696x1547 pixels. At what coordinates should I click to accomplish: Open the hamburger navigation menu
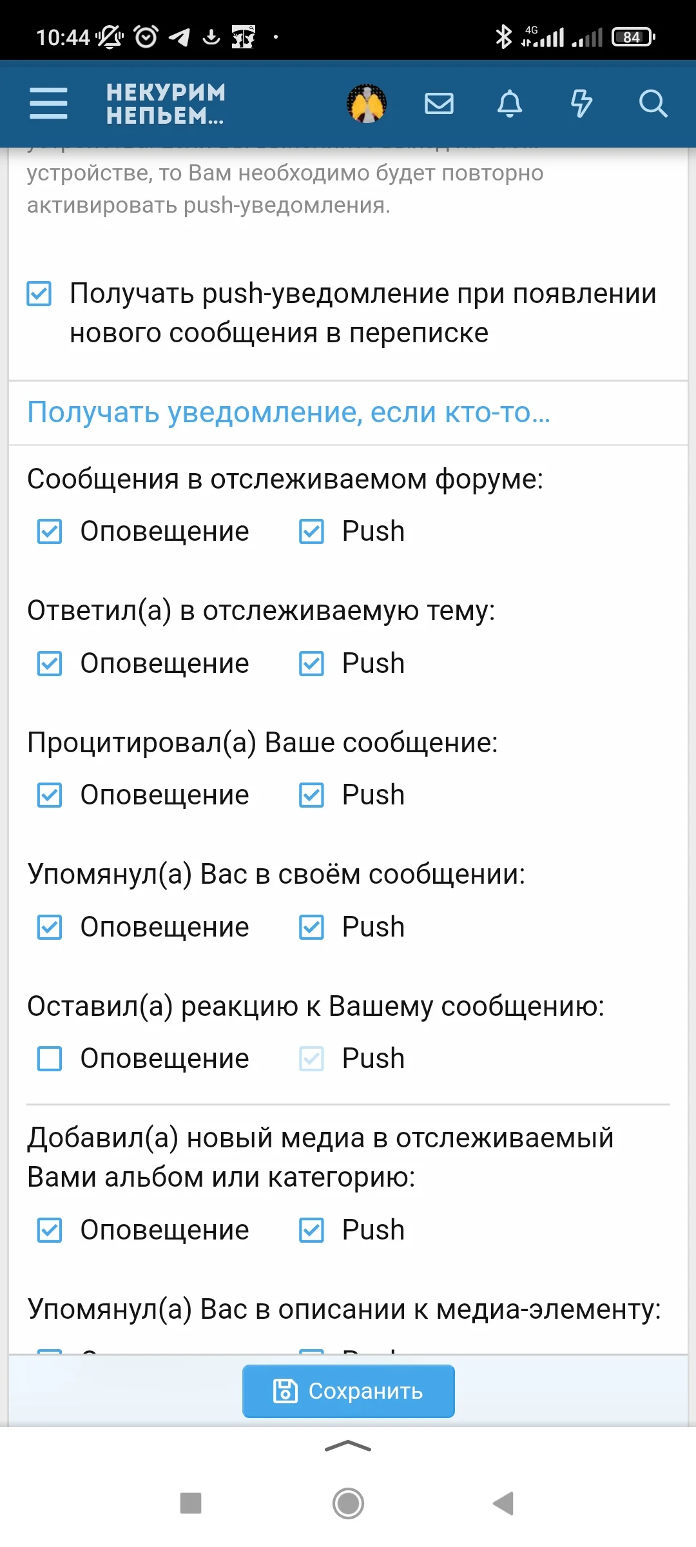pyautogui.click(x=48, y=103)
